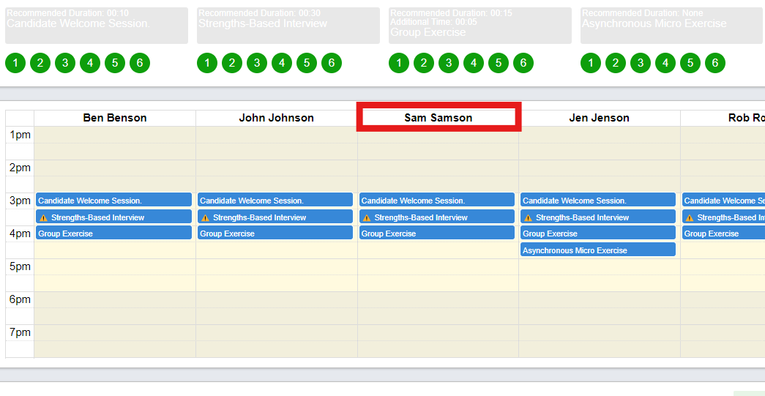The width and height of the screenshot is (765, 396).
Task: Open John Johnson's Group Exercise event
Action: point(275,233)
